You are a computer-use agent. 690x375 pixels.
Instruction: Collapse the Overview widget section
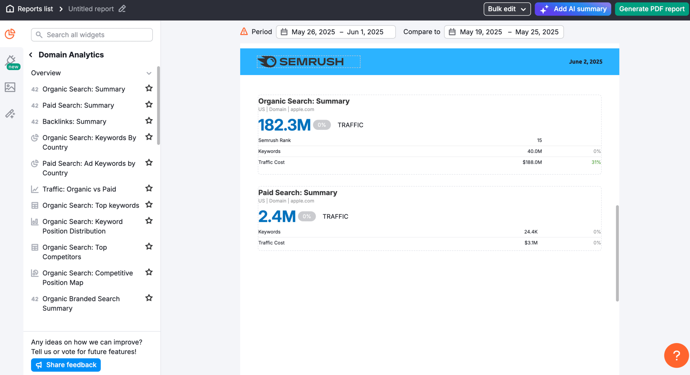tap(149, 73)
